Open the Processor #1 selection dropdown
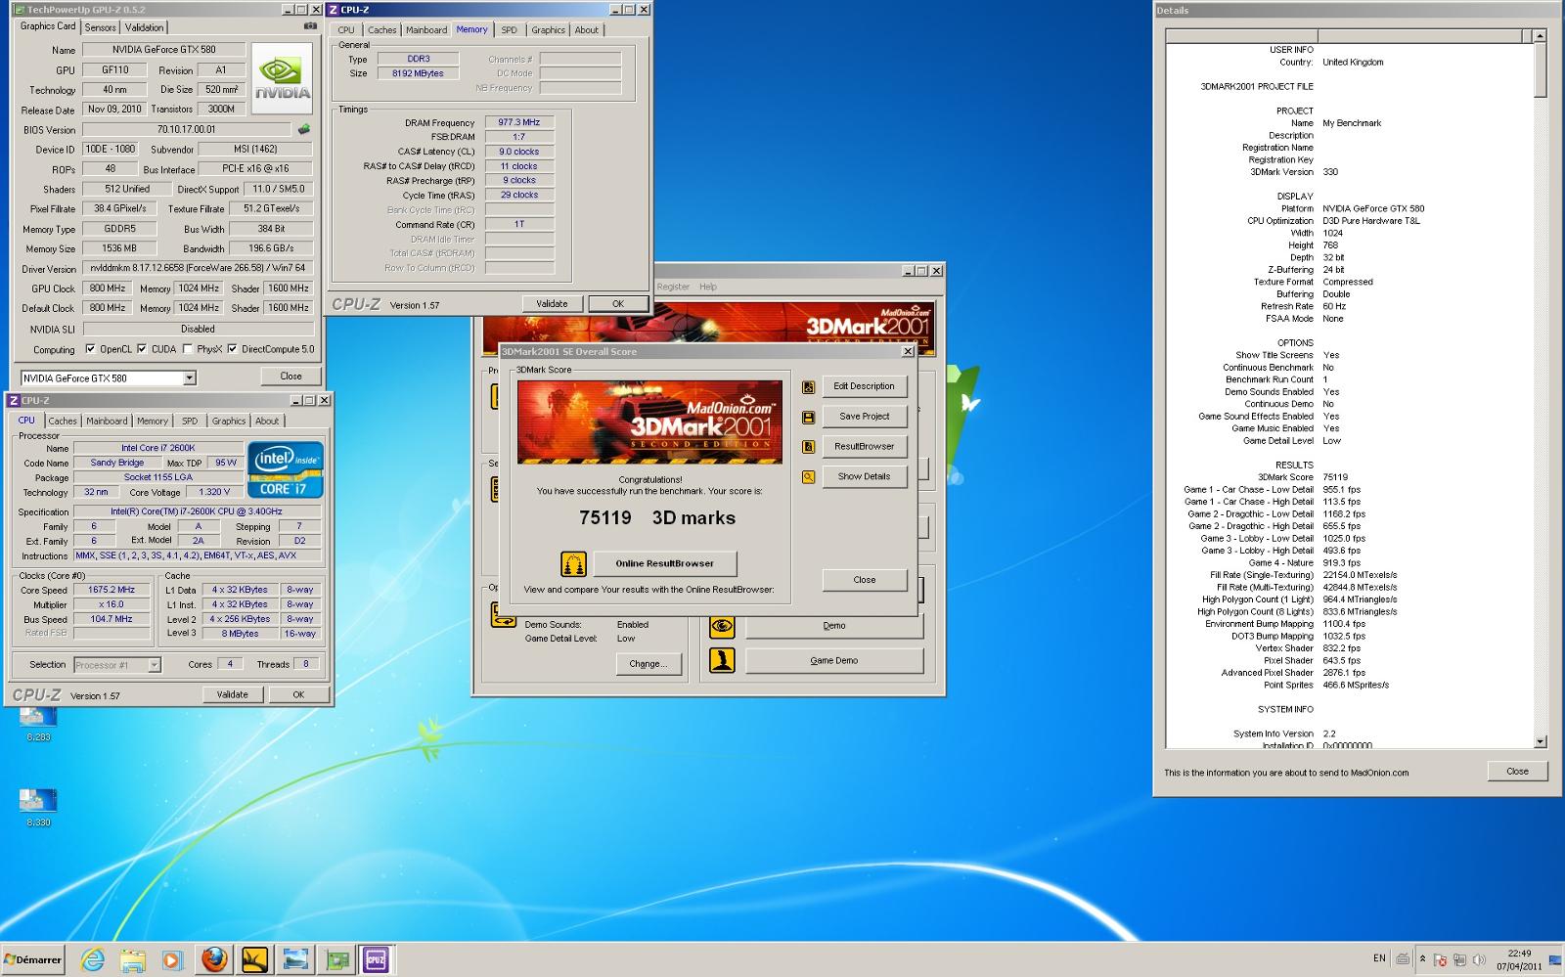Viewport: 1565px width, 977px height. click(x=154, y=665)
